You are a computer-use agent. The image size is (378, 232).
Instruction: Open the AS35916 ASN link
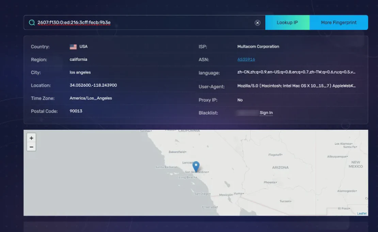pyautogui.click(x=246, y=60)
